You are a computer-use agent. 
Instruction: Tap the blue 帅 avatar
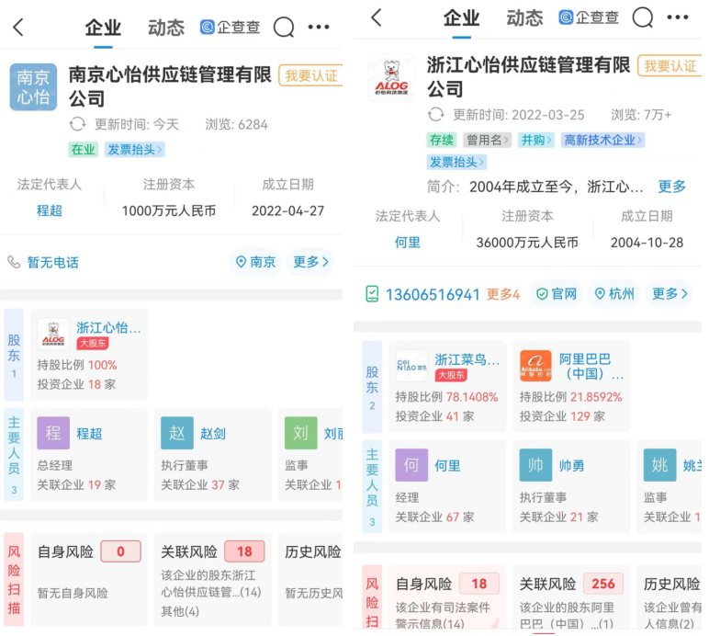pyautogui.click(x=535, y=465)
